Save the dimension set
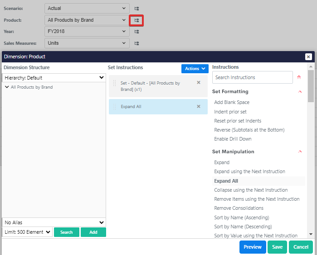 [277, 247]
